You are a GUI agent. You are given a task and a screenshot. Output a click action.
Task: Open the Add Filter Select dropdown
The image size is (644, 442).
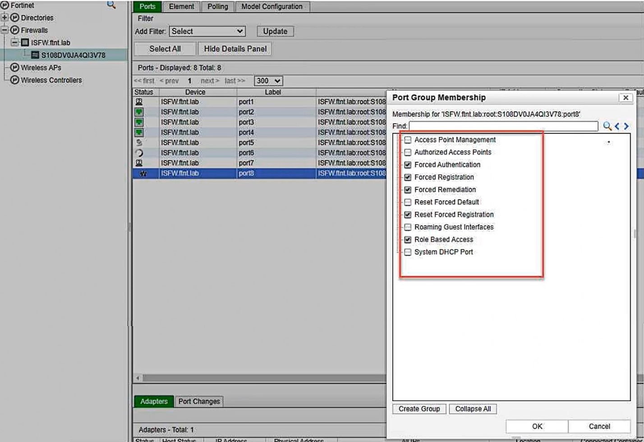click(207, 32)
